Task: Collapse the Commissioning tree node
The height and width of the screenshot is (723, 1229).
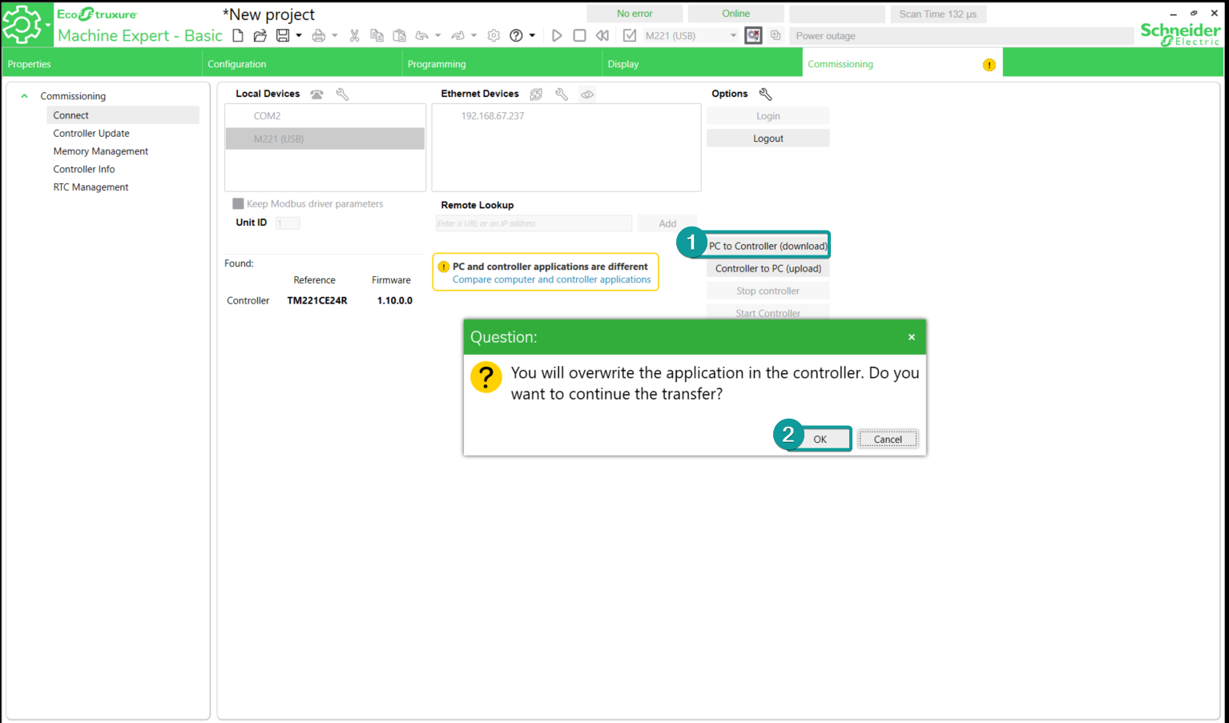Action: coord(25,96)
